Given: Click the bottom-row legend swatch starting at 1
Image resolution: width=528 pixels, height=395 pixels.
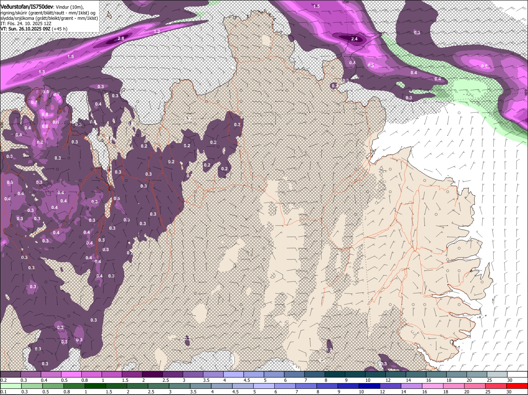Looking at the screenshot, I should click(95, 386).
